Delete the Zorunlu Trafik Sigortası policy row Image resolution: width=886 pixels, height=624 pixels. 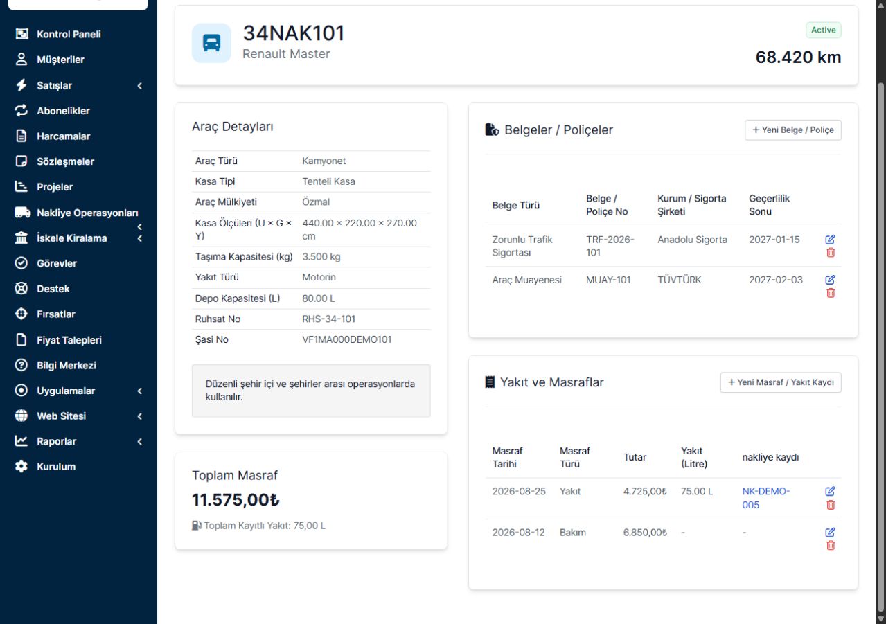coord(831,253)
